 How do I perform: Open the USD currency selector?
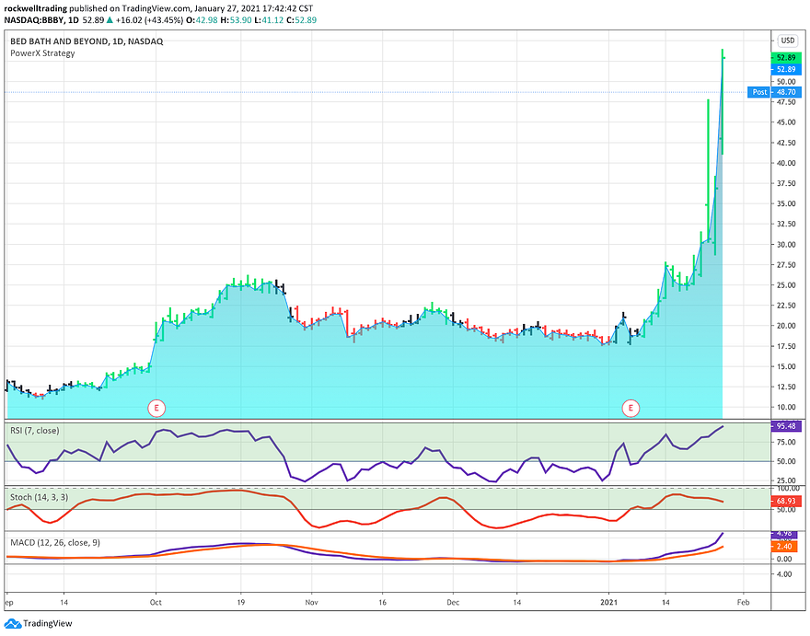(x=787, y=40)
